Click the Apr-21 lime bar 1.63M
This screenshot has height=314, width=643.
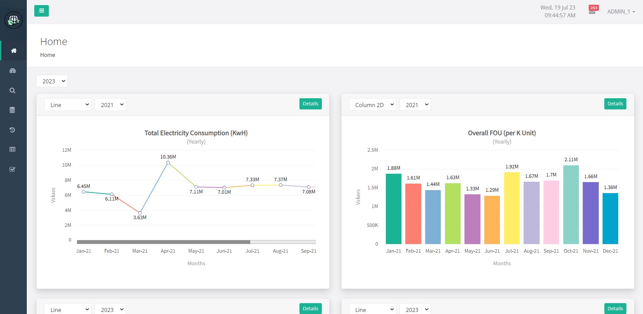452,213
